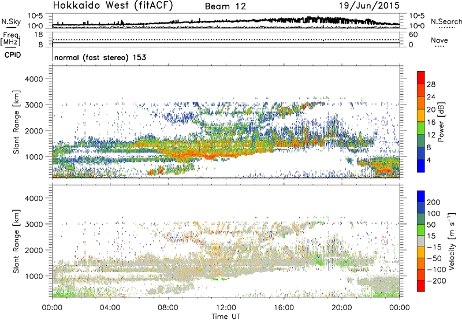Click the 'Hokkaido West (fitACF)' title

click(113, 5)
